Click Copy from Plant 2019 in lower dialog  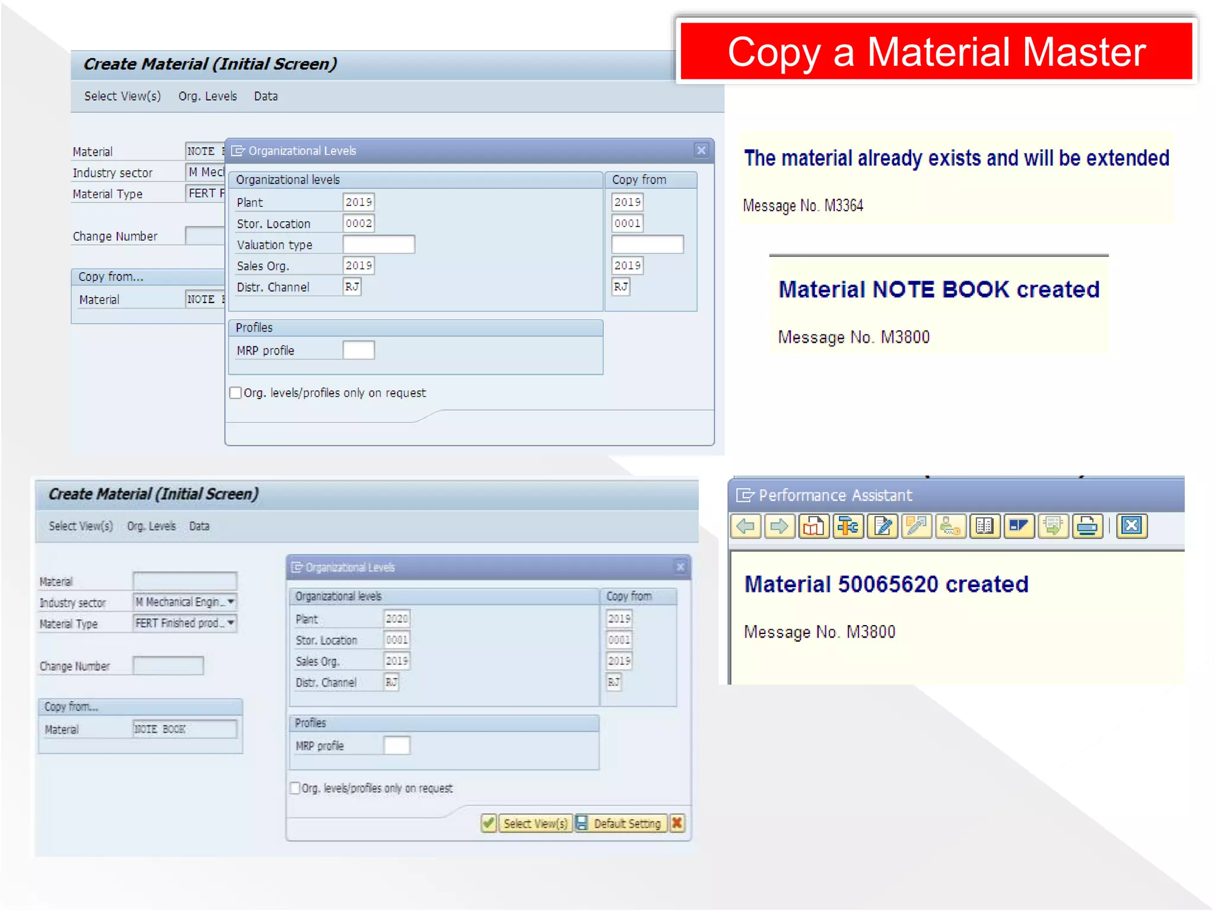(x=619, y=619)
